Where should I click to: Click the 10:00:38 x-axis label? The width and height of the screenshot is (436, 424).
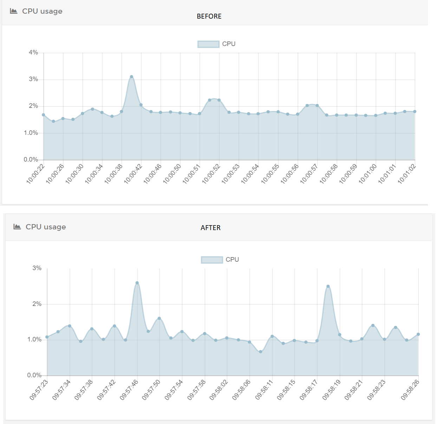pos(114,174)
